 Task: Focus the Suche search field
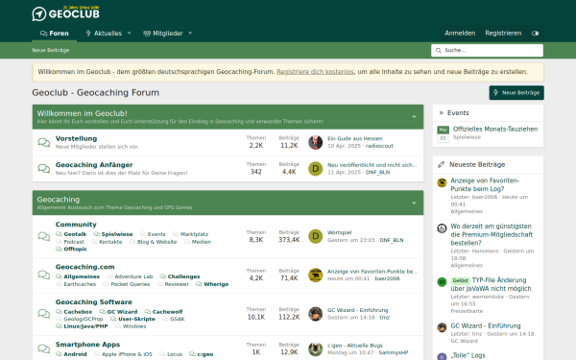[x=487, y=50]
